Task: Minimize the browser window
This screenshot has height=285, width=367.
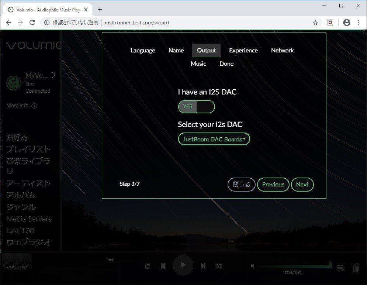Action: coord(324,6)
